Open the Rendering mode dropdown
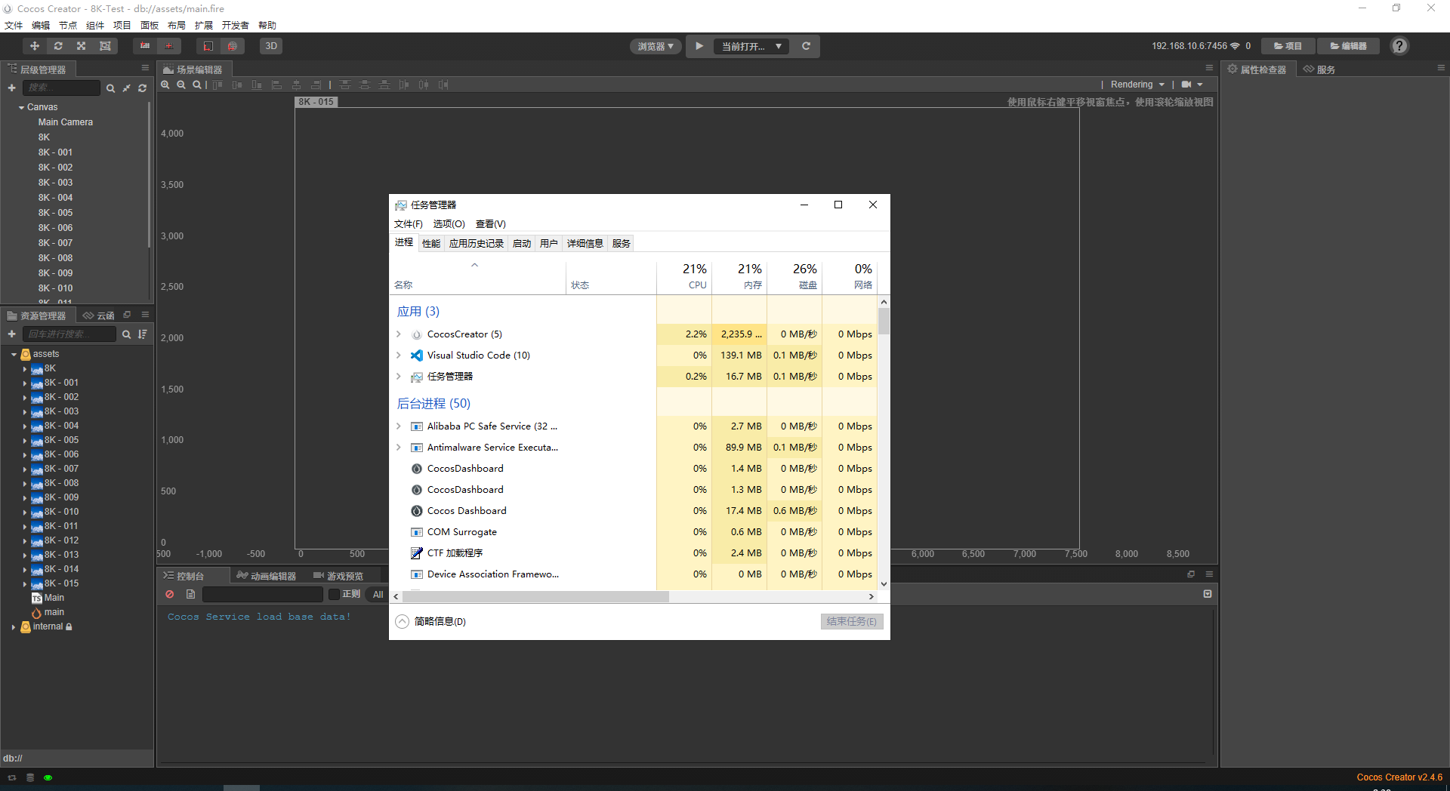 click(1137, 85)
